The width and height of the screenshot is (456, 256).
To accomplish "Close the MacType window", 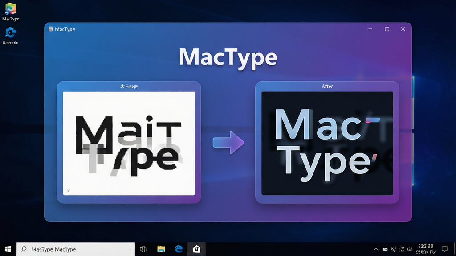I will [x=403, y=29].
